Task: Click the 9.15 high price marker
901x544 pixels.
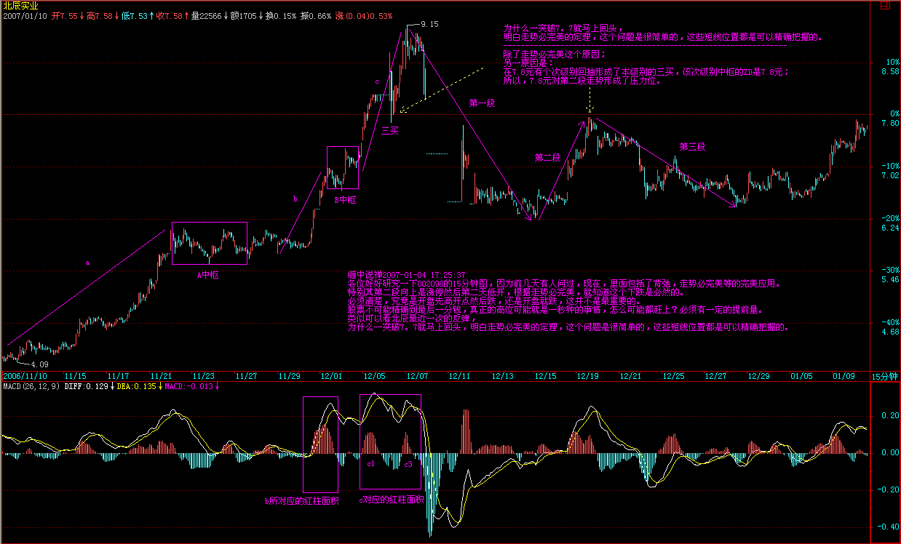Action: [x=430, y=25]
